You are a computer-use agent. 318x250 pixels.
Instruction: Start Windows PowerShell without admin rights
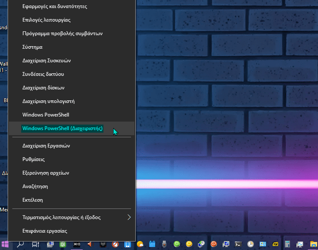click(72, 115)
